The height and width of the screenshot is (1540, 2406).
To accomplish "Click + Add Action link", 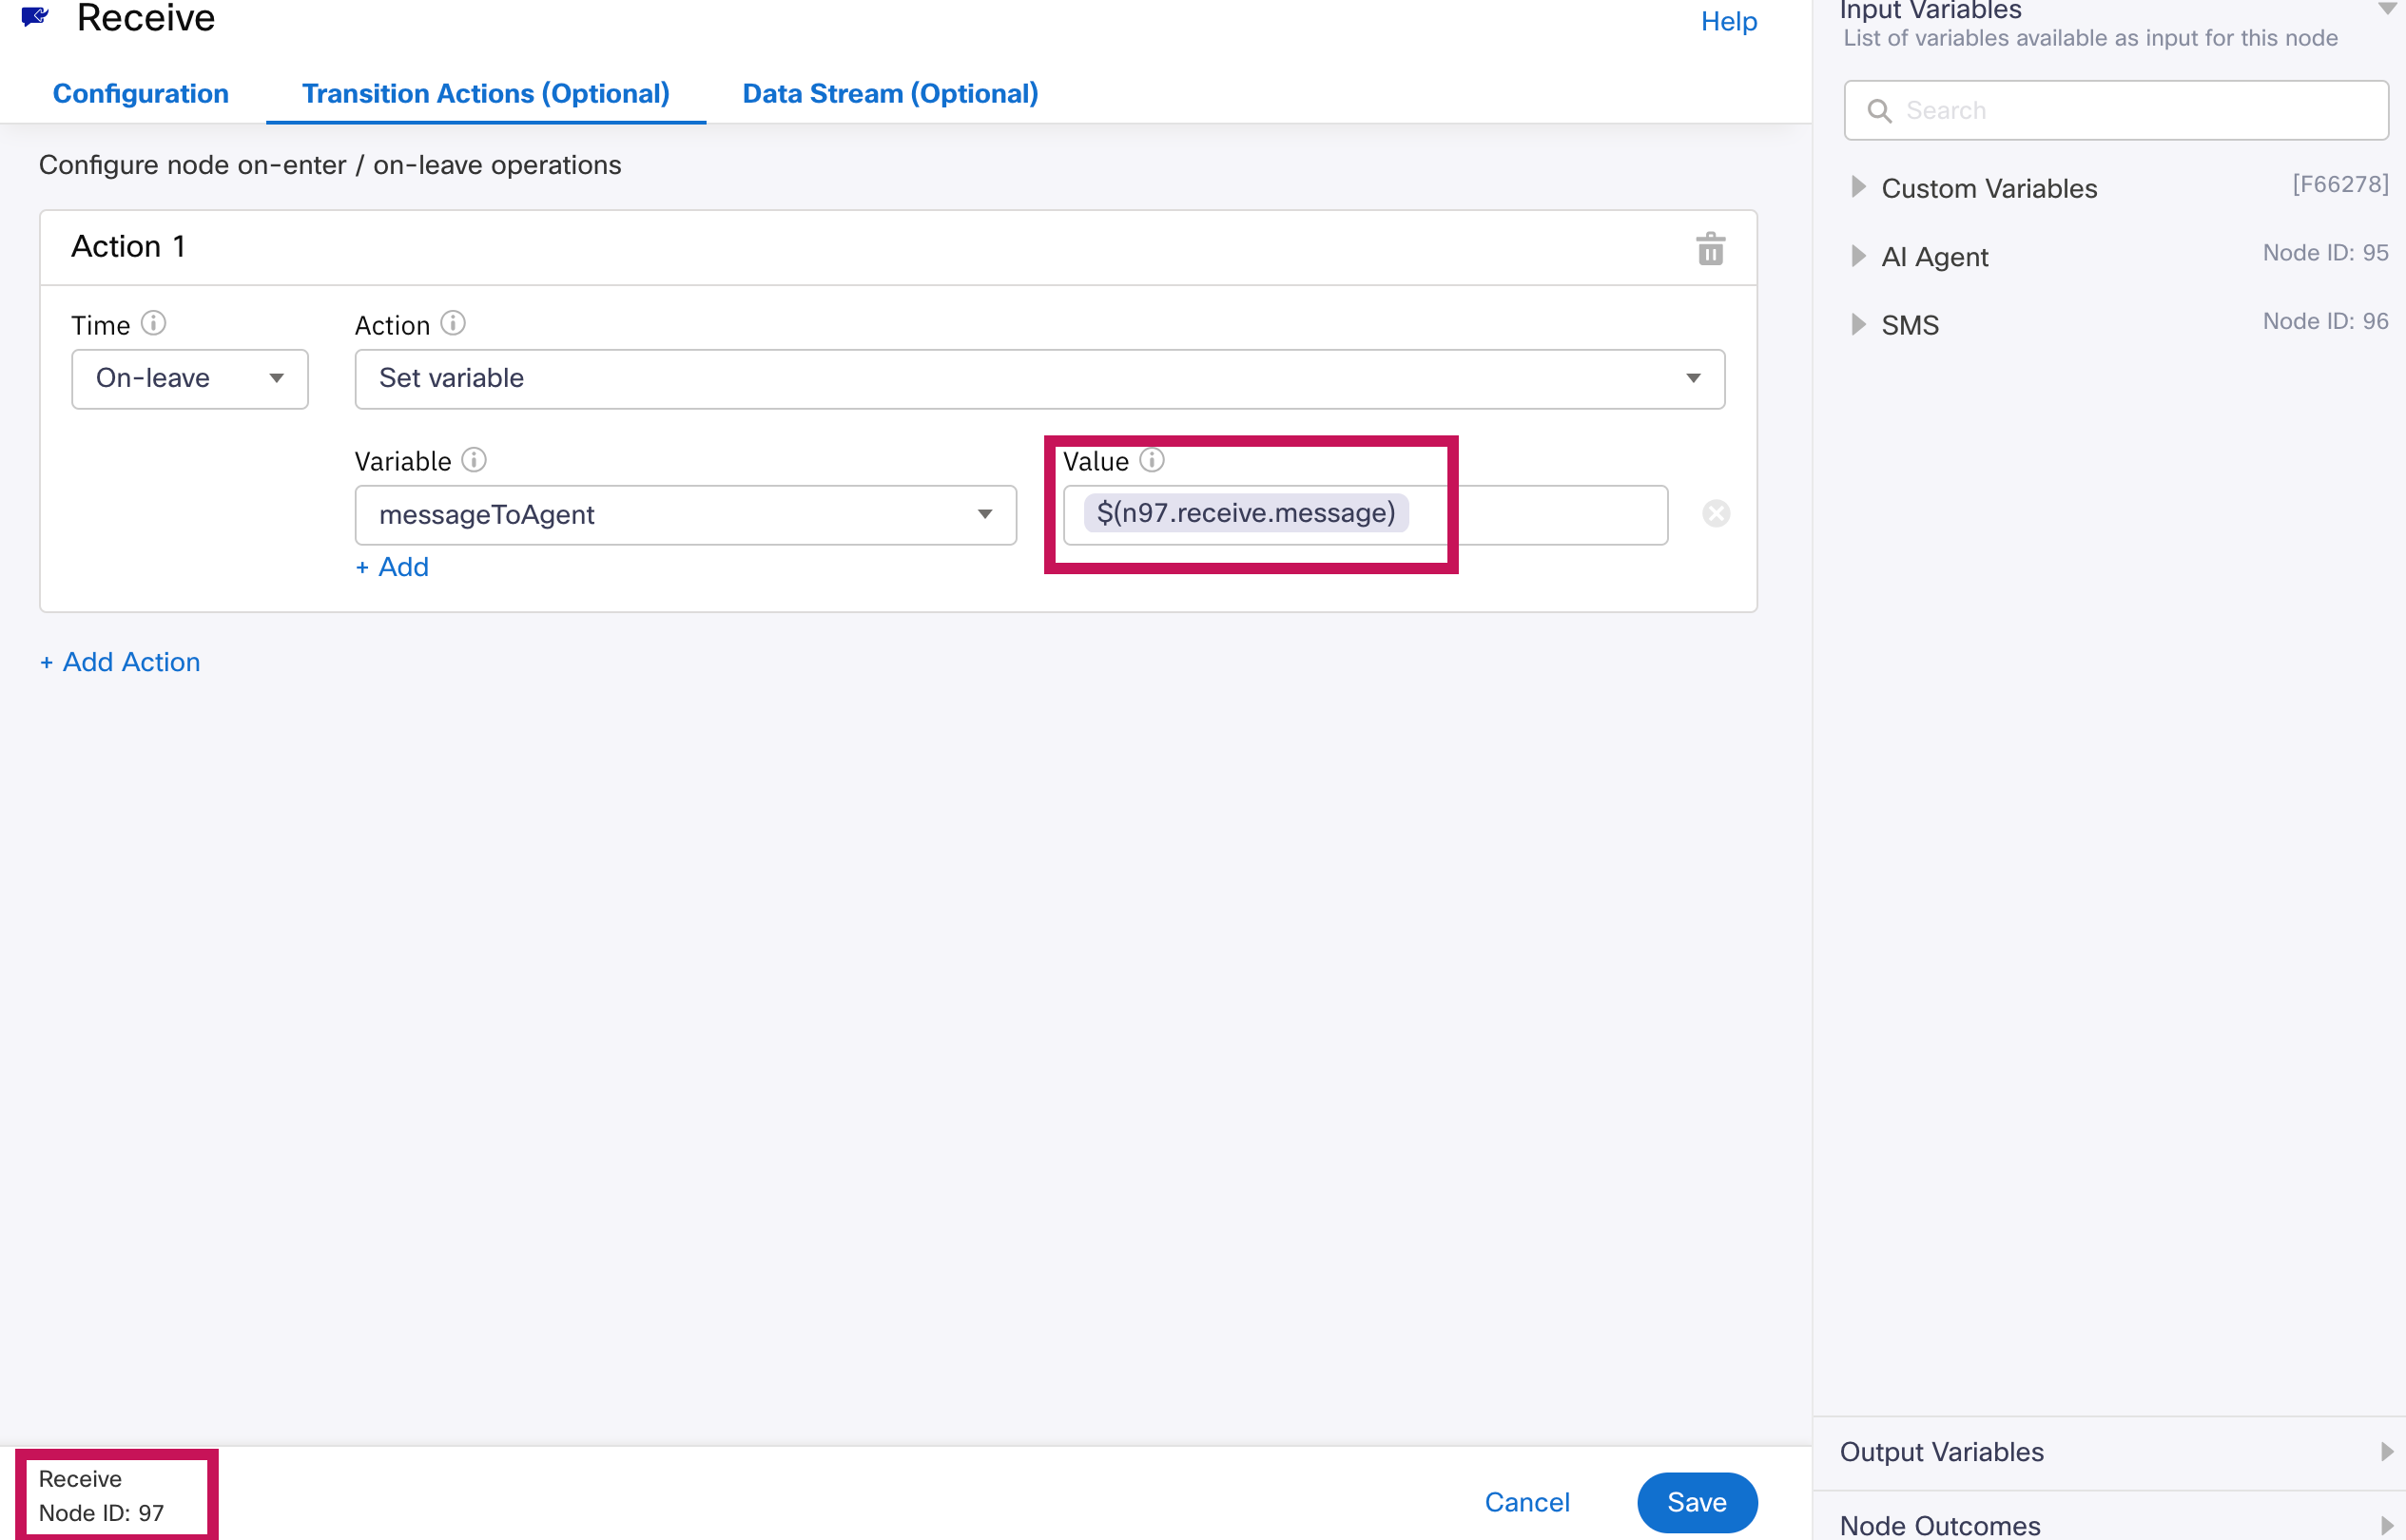I will 120,662.
